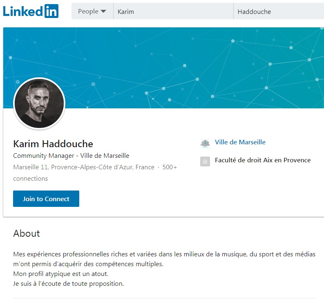Select the Karim Haddouche name heading

(53, 144)
